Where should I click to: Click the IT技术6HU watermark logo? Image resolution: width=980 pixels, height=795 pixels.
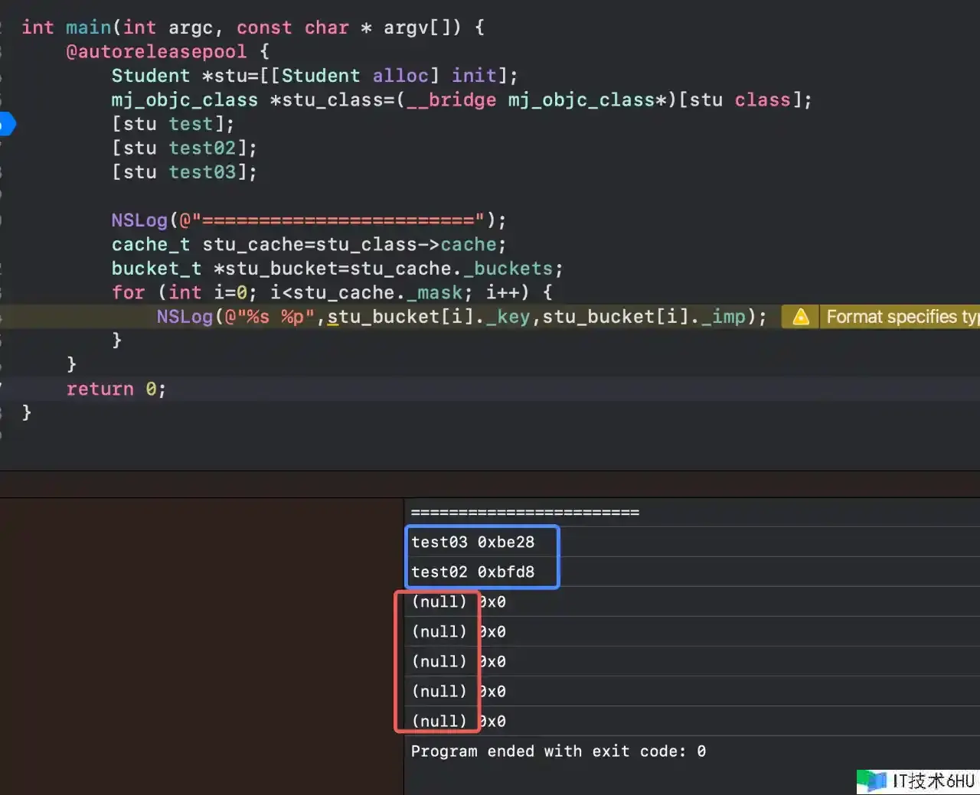pyautogui.click(x=917, y=780)
